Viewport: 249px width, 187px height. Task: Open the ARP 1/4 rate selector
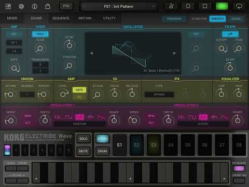14,51
